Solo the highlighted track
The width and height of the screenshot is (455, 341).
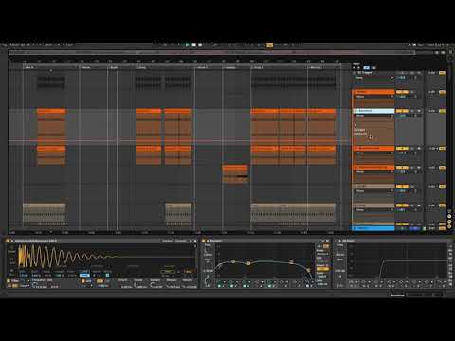coord(412,111)
